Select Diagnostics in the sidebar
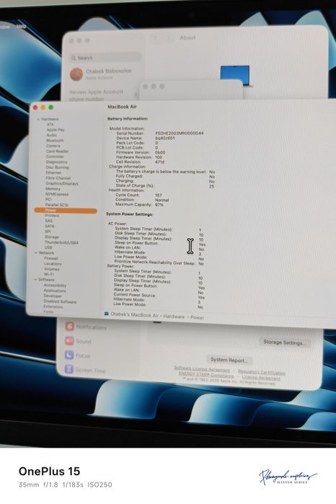 point(56,162)
